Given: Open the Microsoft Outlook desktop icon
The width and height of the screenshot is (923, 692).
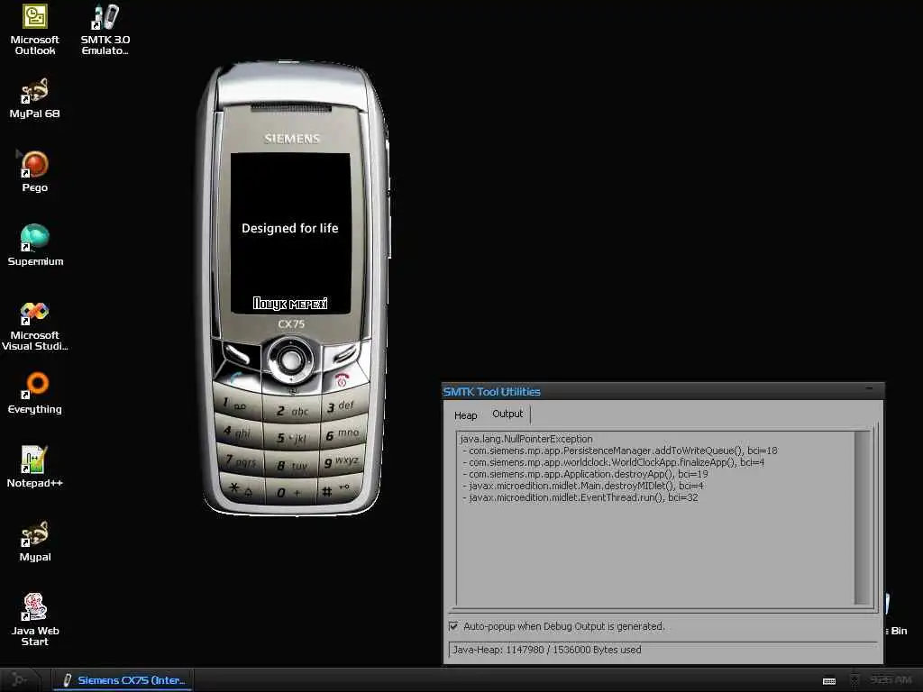Looking at the screenshot, I should coord(35,30).
